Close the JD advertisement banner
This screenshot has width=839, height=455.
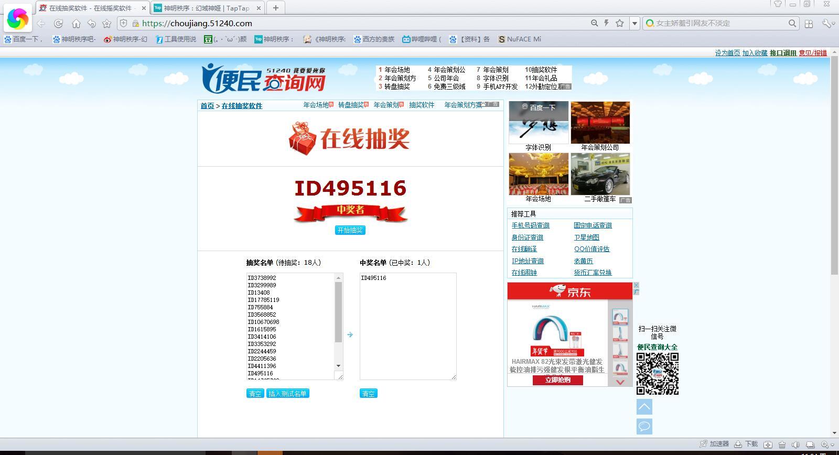point(636,285)
